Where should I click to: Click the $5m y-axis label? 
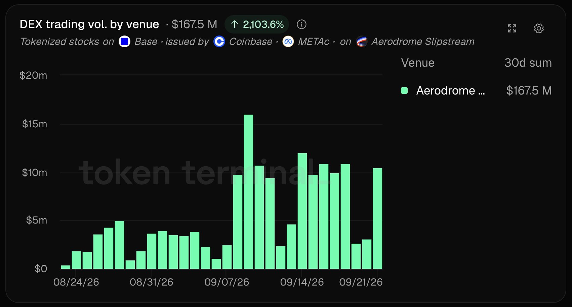click(x=37, y=220)
